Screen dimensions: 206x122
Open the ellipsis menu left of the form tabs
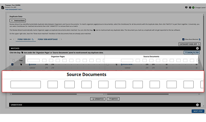click(11, 39)
